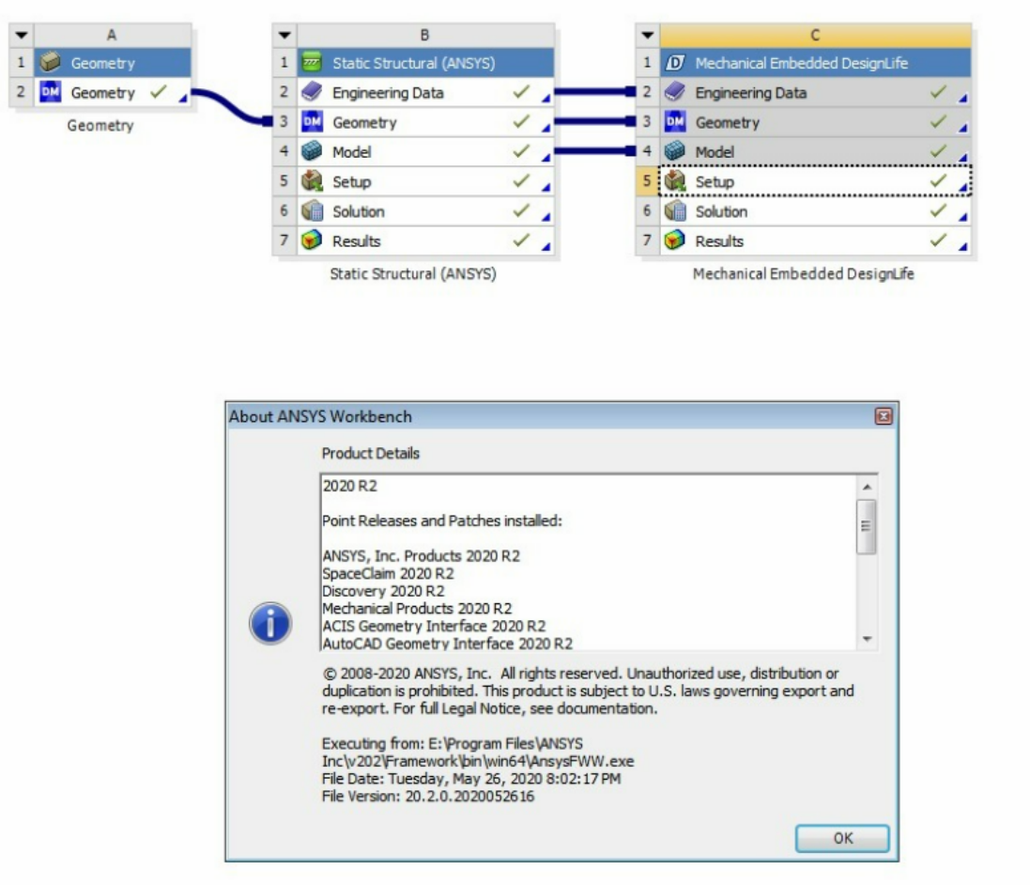Click the Geometry DM icon in system A

tap(50, 93)
